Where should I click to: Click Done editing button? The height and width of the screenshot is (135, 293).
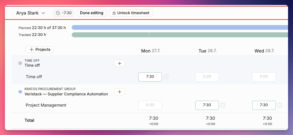click(x=92, y=13)
